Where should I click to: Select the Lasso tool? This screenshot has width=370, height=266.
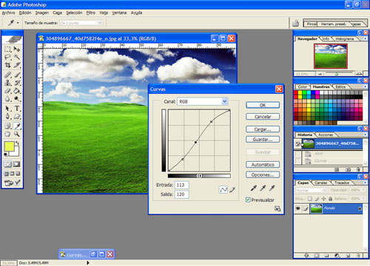[x=7, y=57]
